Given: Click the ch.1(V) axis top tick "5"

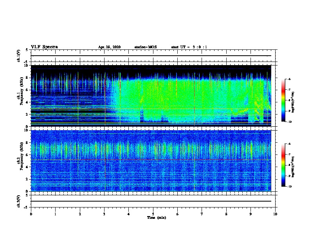Looking at the screenshot, I should [x=27, y=50].
